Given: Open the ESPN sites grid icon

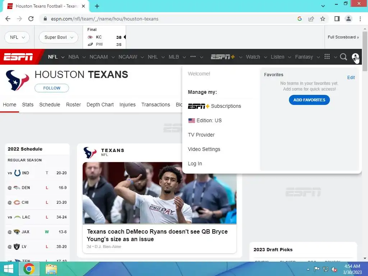Looking at the screenshot, I should pyautogui.click(x=327, y=56).
